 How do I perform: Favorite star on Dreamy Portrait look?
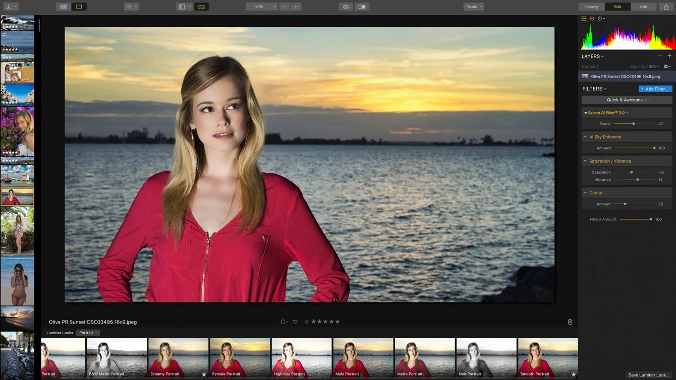point(204,374)
